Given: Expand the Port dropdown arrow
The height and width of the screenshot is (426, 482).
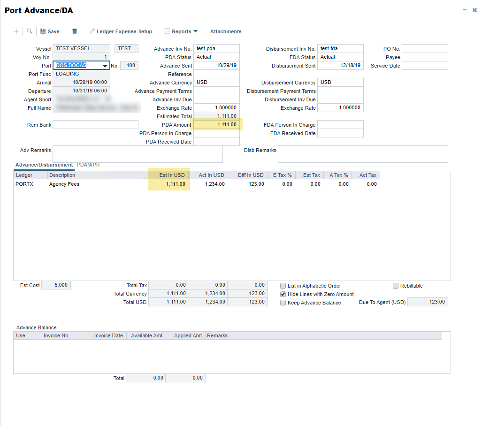Looking at the screenshot, I should tap(105, 66).
